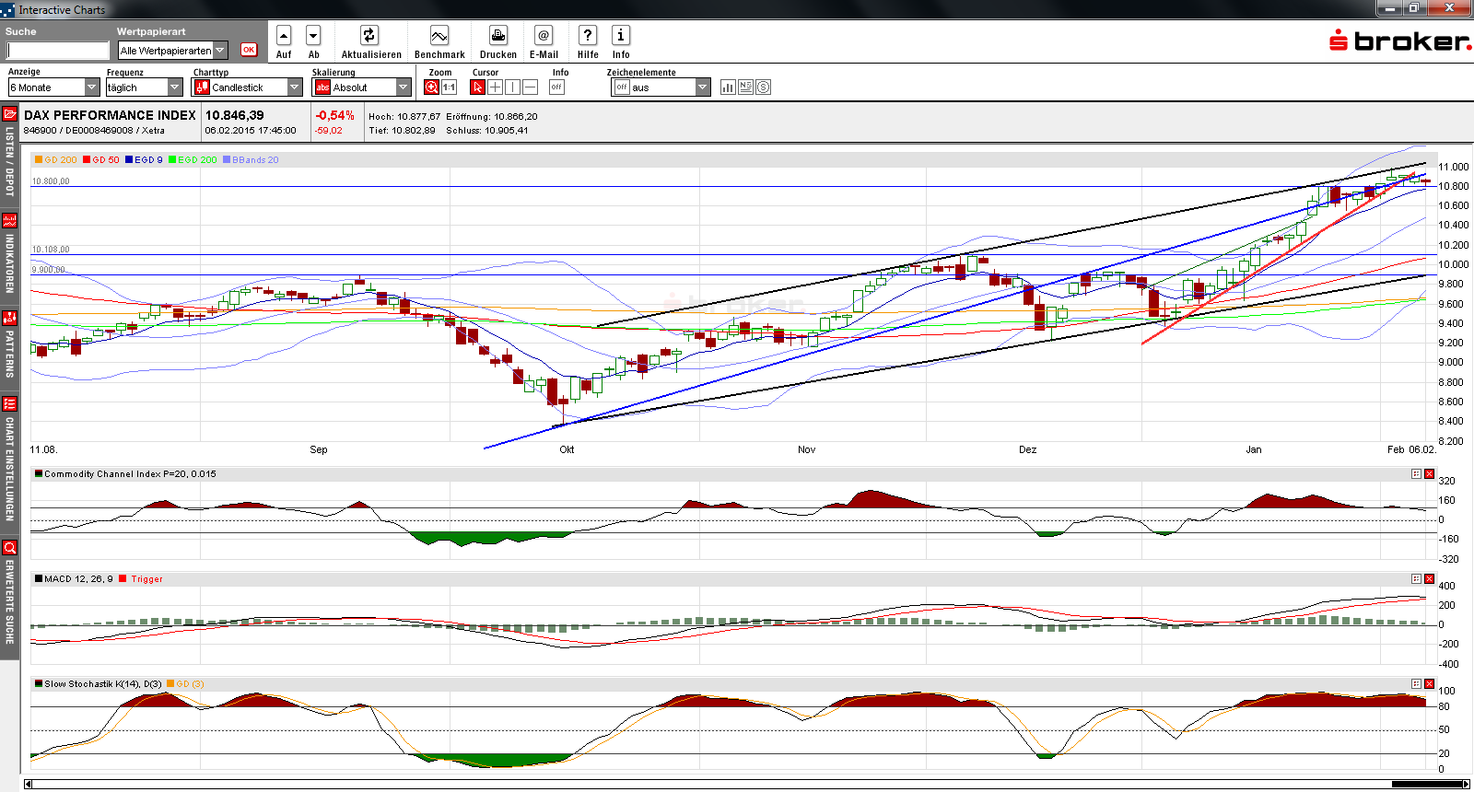Click the Aktualisieren refresh icon

click(369, 36)
